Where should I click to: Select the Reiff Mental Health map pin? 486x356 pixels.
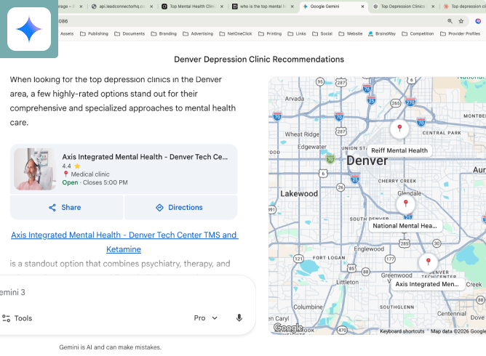(x=398, y=129)
